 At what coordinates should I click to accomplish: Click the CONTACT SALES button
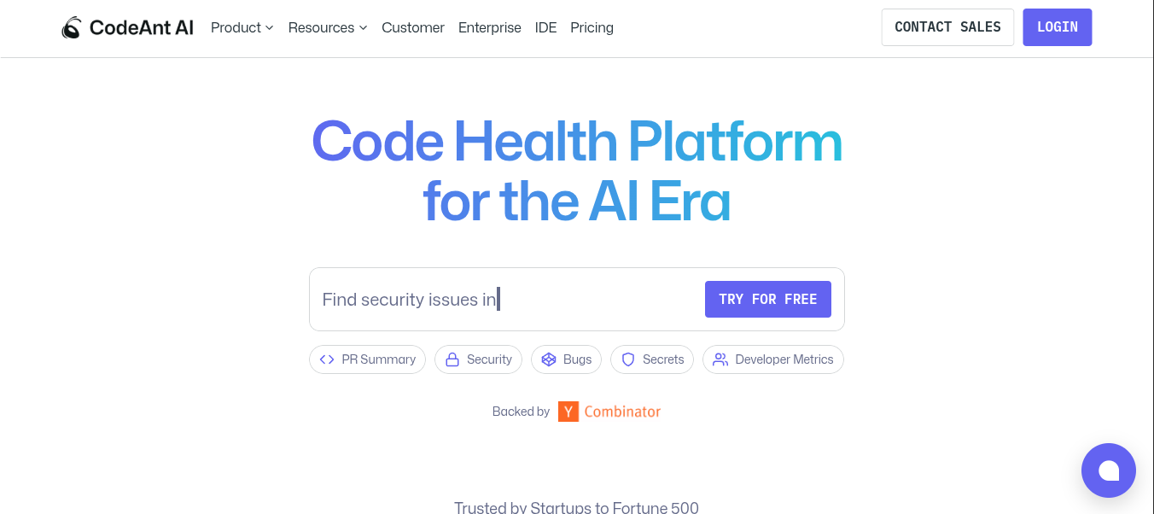[x=947, y=26]
